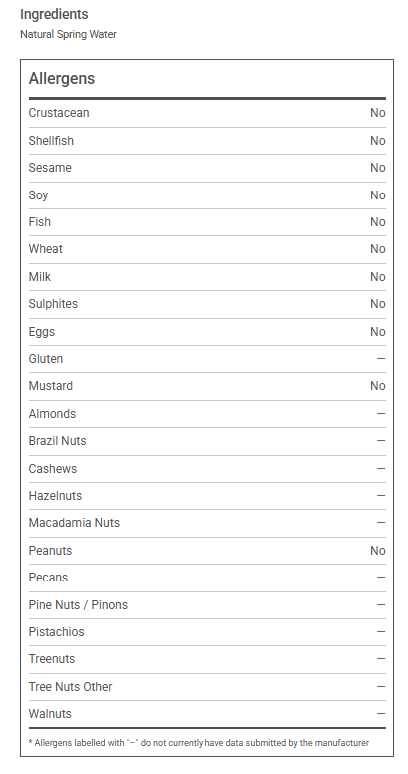Click the No value beside Peanuts
This screenshot has width=408, height=774.
[x=378, y=551]
